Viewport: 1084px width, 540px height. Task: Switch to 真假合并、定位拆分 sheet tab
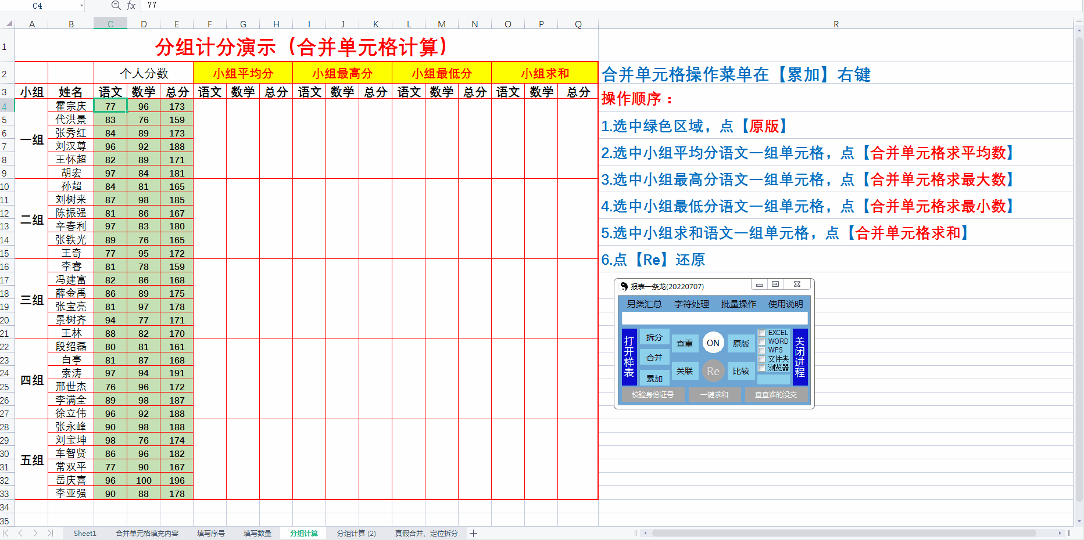click(427, 533)
